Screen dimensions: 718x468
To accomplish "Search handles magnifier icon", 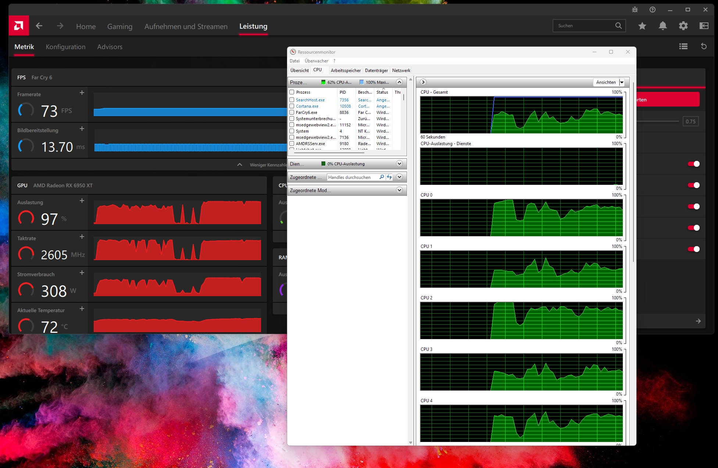I will pos(382,177).
